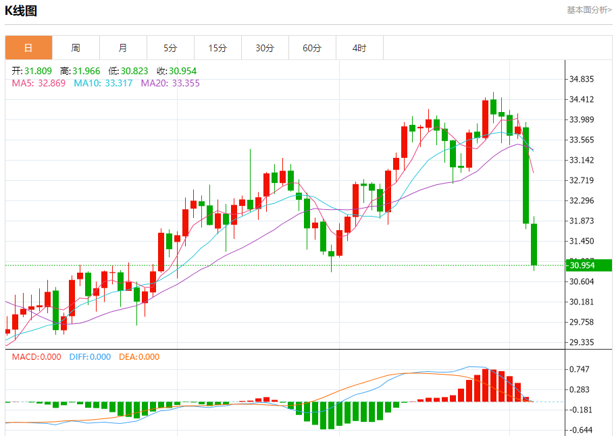The height and width of the screenshot is (436, 614).
Task: Open the 5分 interval tab
Action: point(170,48)
